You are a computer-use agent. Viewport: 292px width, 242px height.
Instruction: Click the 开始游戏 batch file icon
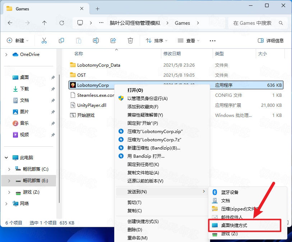73,115
